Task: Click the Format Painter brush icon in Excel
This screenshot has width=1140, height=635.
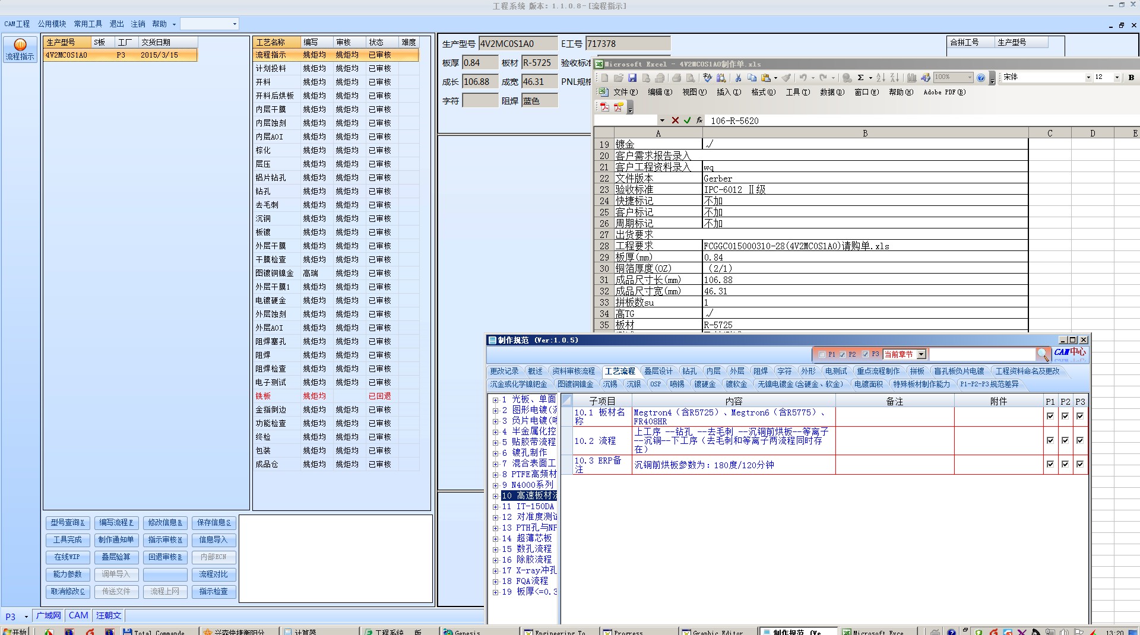Action: (786, 78)
